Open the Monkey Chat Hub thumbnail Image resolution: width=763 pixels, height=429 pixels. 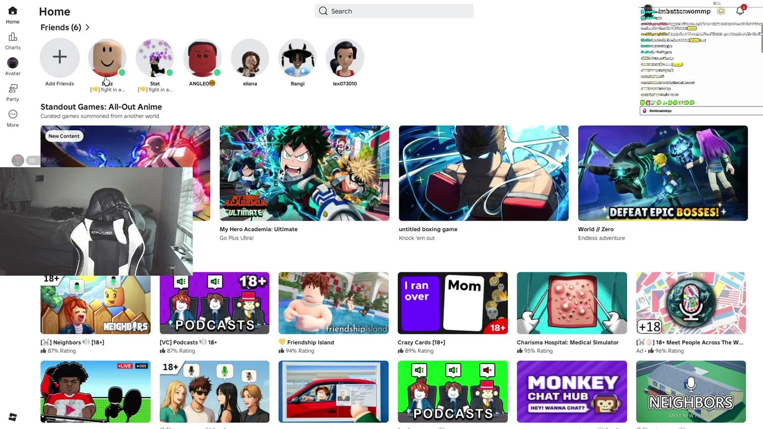[572, 391]
